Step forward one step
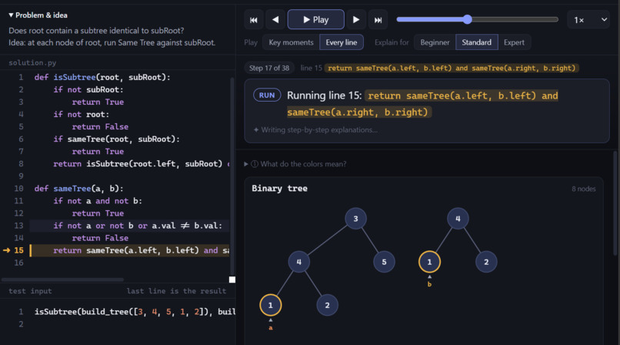 pyautogui.click(x=356, y=20)
